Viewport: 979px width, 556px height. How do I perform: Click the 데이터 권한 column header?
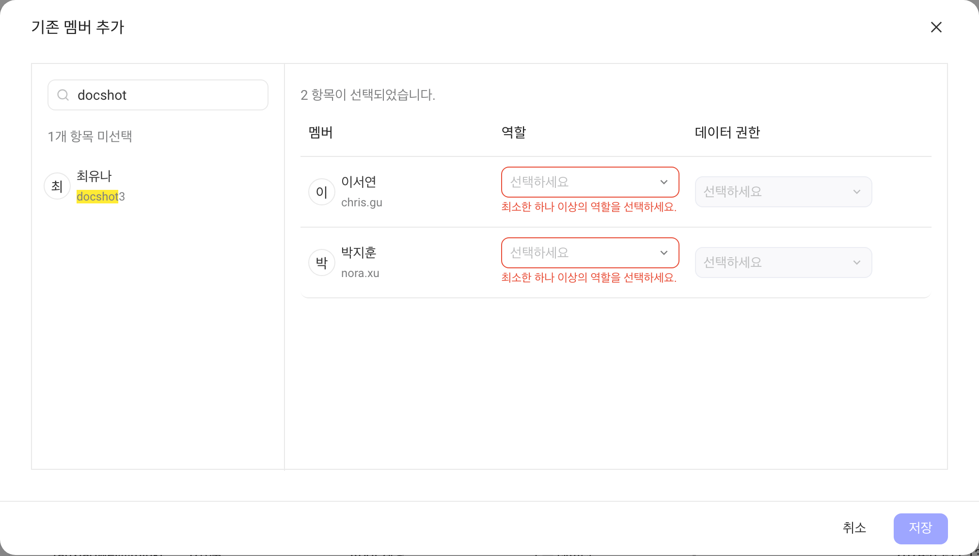point(727,132)
